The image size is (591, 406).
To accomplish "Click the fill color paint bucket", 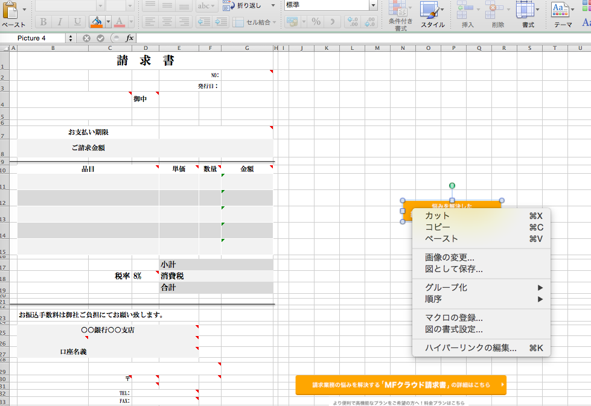I will (96, 22).
